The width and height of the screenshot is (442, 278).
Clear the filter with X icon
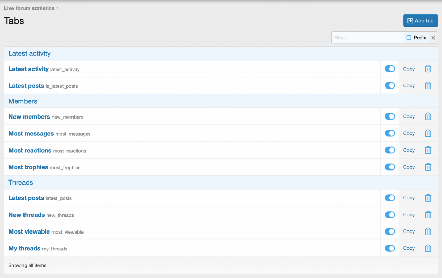tap(433, 38)
